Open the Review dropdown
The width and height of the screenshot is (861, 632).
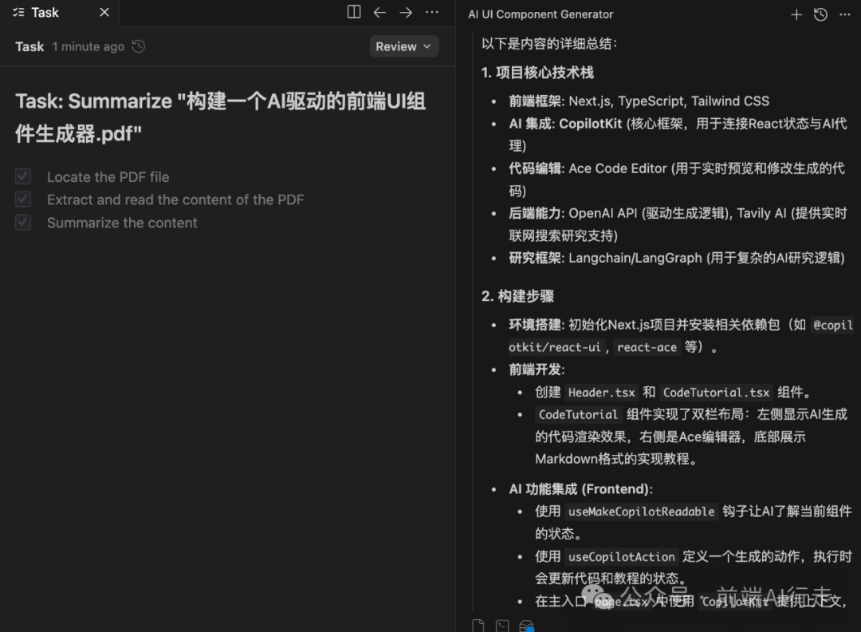403,46
